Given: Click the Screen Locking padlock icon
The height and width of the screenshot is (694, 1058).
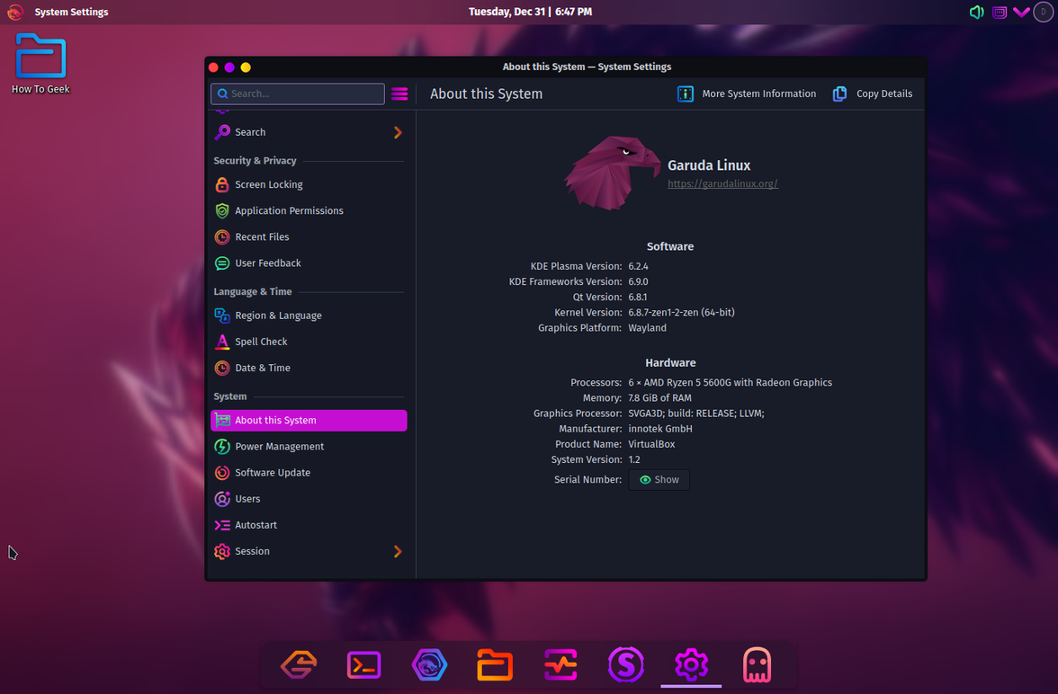Looking at the screenshot, I should pyautogui.click(x=222, y=184).
